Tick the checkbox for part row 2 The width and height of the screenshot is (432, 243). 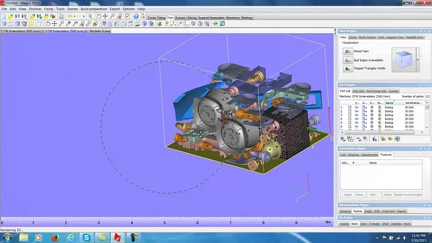[349, 111]
